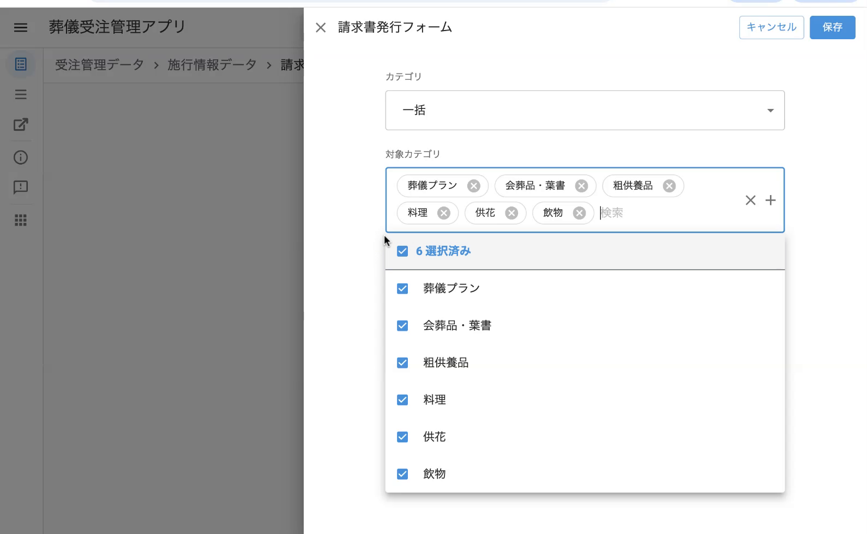Click the 供花 chip label
Screen dimensions: 867x534
(x=485, y=213)
